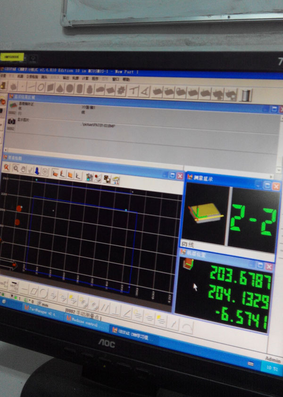The height and width of the screenshot is (397, 283).
Task: Click the 204.1329 coordinate readout
Action: (238, 297)
